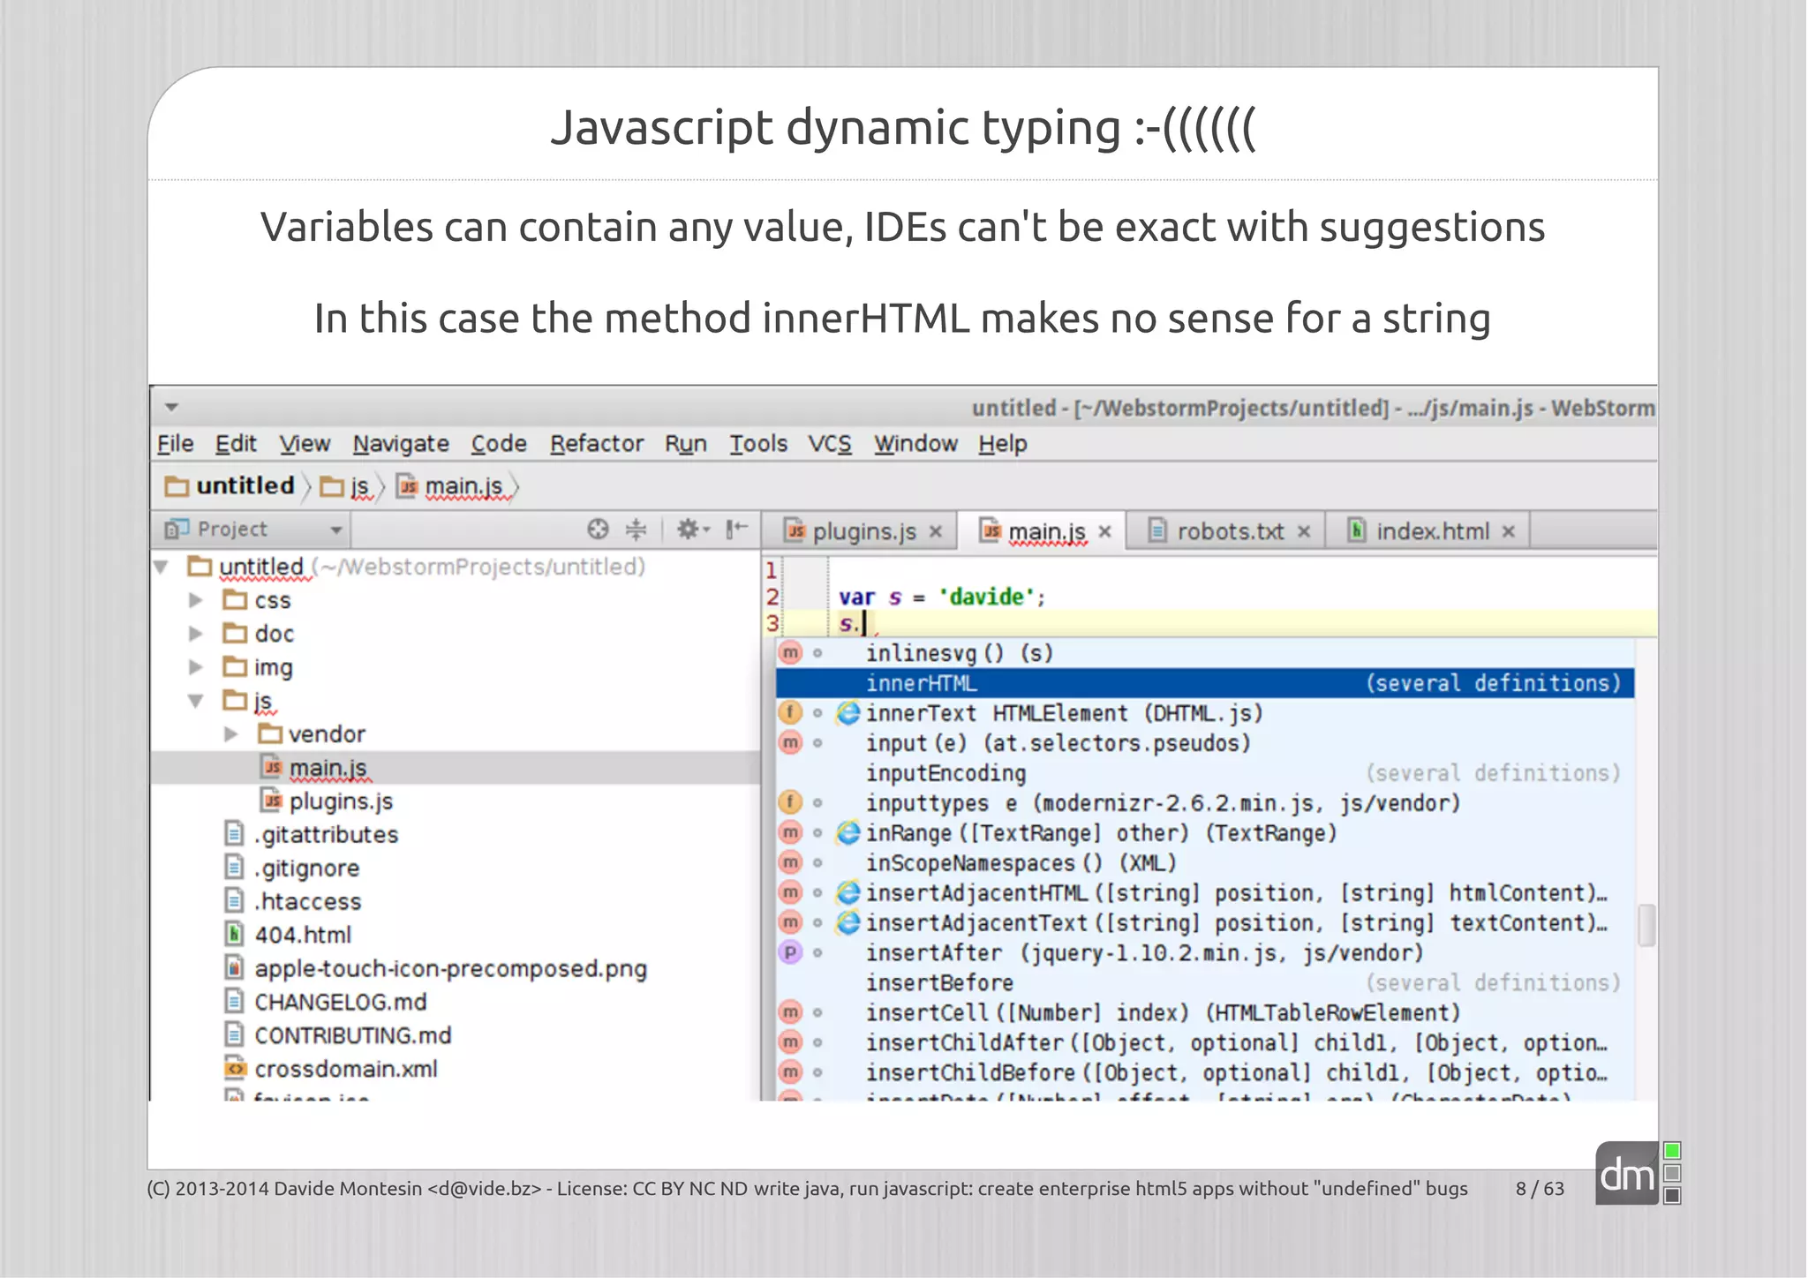The height and width of the screenshot is (1278, 1808).
Task: Open the Run menu
Action: [x=685, y=444]
